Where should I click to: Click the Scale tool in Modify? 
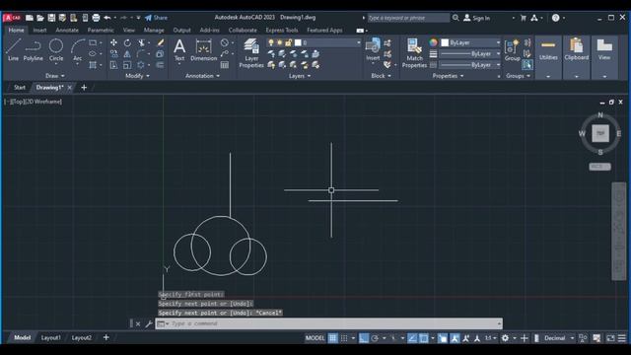127,65
